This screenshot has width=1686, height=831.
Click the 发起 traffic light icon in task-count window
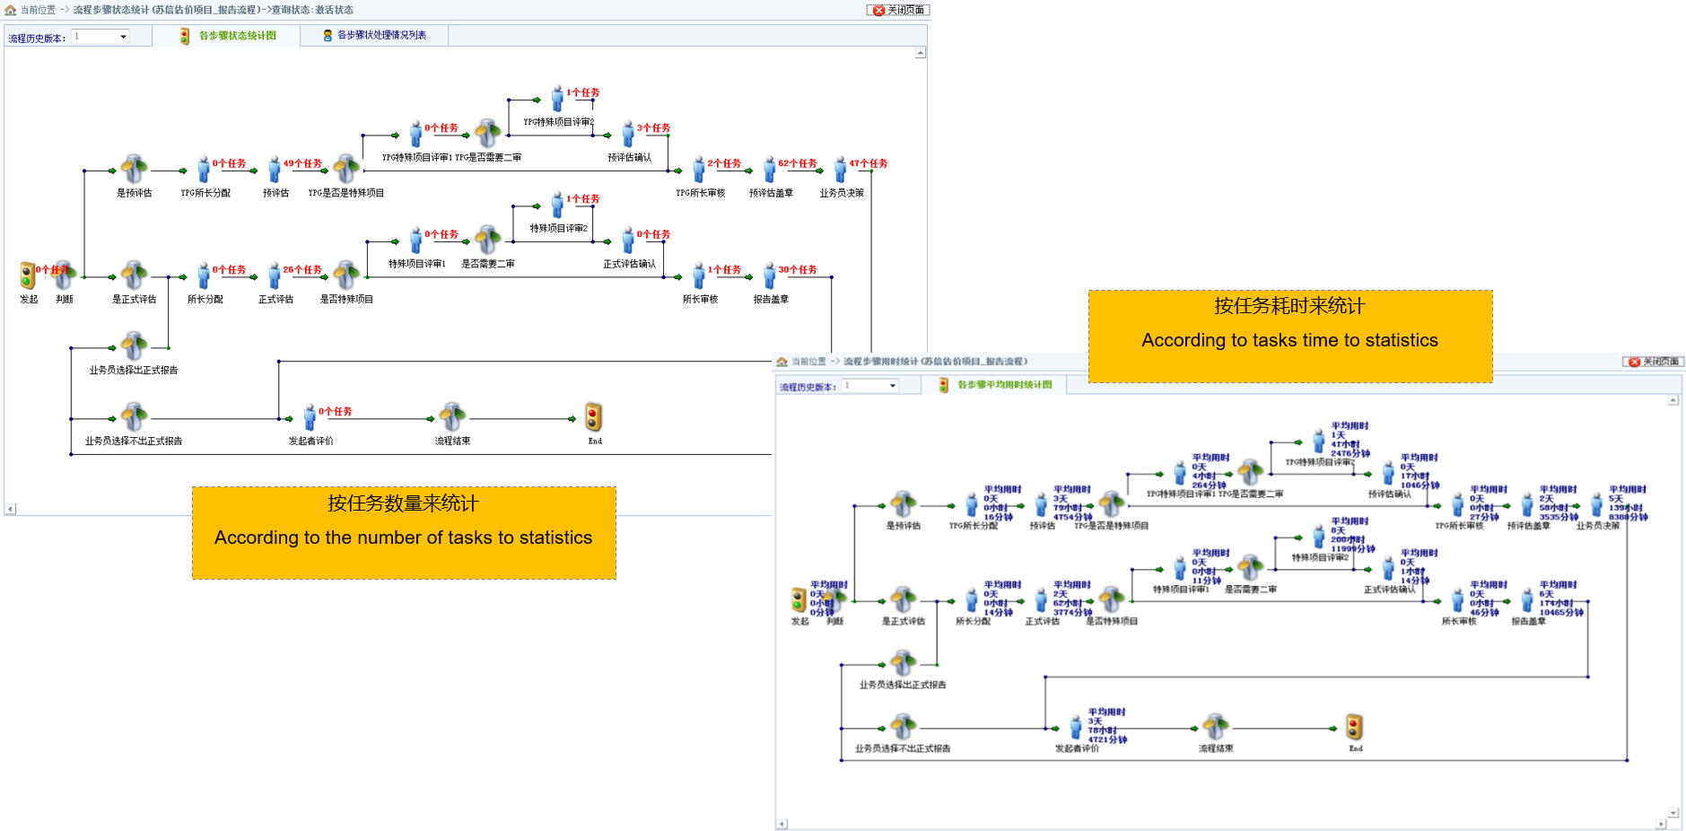27,275
